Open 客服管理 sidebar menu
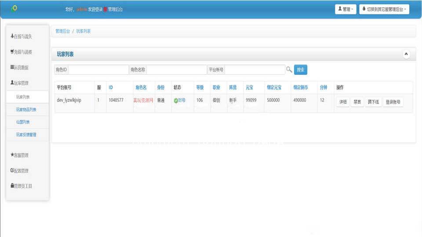The image size is (422, 237). point(19,155)
